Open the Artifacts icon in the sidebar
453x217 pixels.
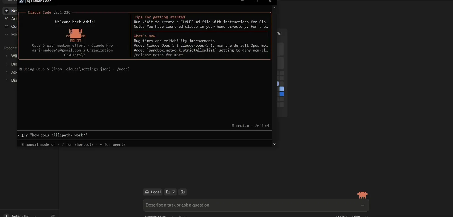(7, 19)
